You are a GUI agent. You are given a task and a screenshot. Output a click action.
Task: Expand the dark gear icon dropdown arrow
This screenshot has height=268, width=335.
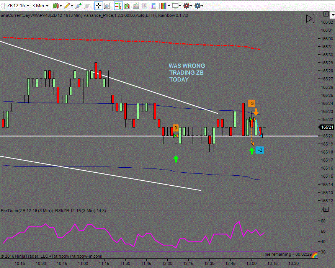pos(191,6)
